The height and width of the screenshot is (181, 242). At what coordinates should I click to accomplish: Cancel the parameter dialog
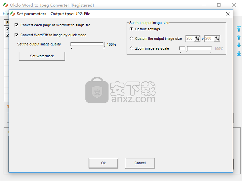(x=140, y=163)
